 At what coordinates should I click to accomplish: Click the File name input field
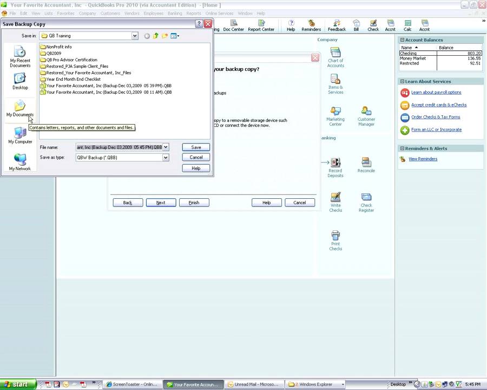pos(119,147)
